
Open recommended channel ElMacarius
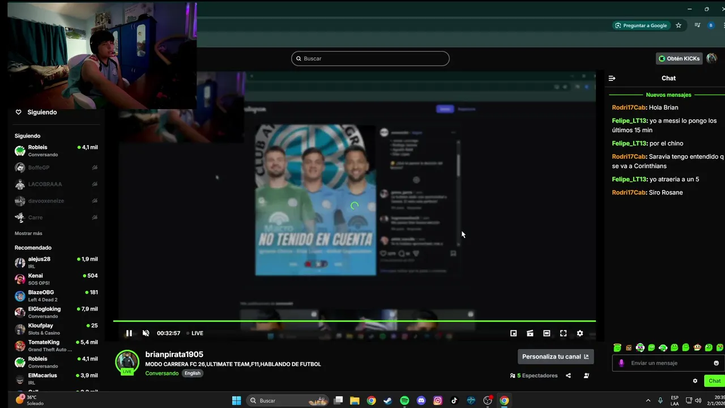[56, 379]
